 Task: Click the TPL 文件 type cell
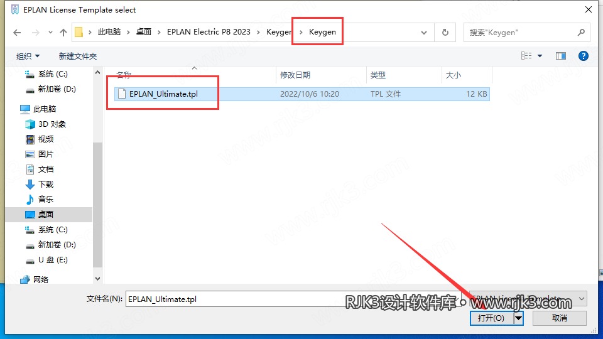386,94
